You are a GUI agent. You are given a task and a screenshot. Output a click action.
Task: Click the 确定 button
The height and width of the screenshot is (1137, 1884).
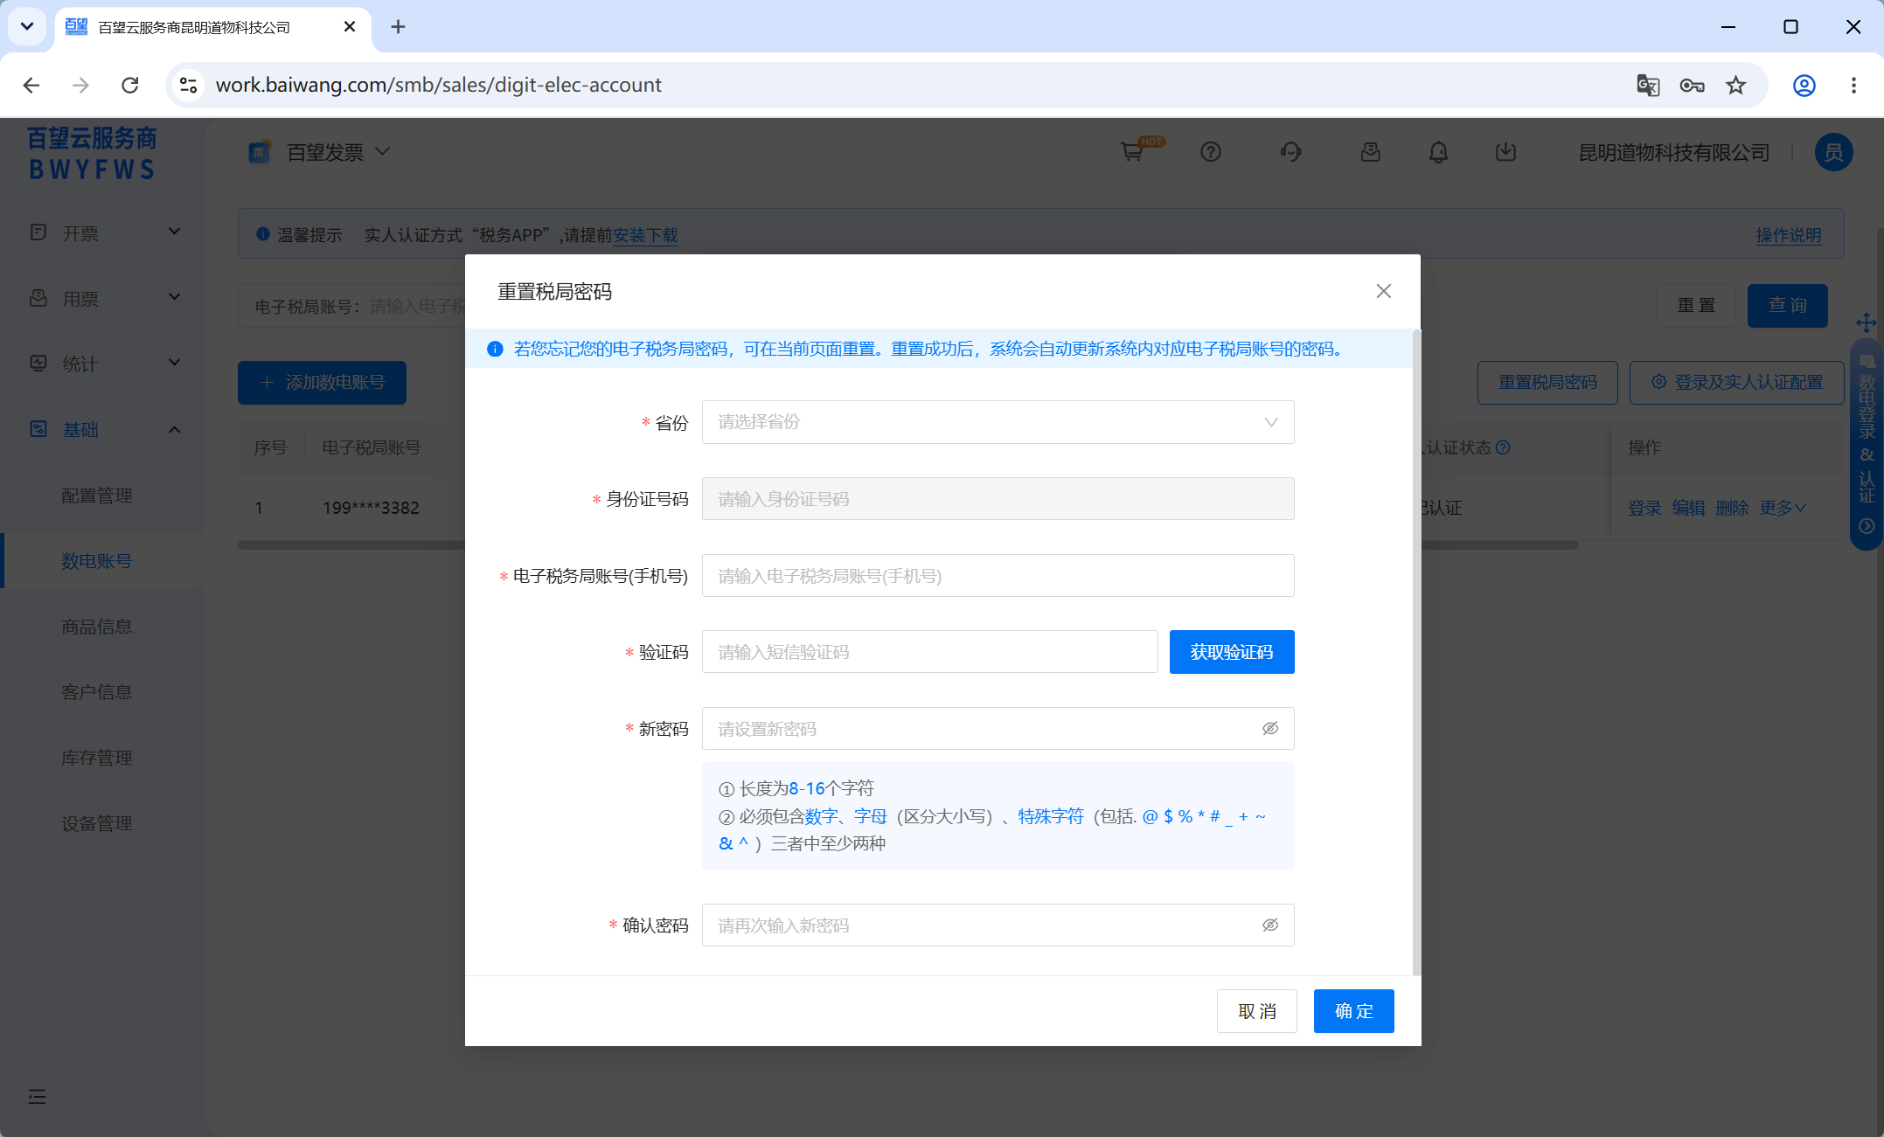tap(1353, 1011)
